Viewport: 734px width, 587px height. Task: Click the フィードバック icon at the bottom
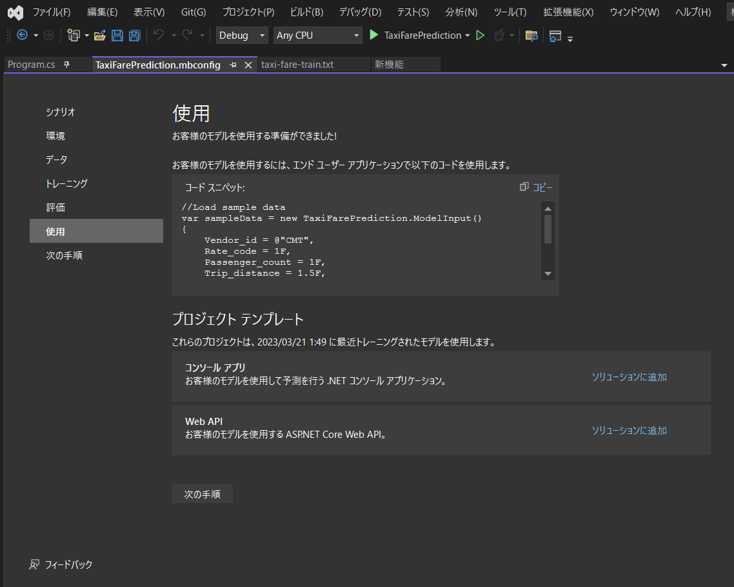34,564
